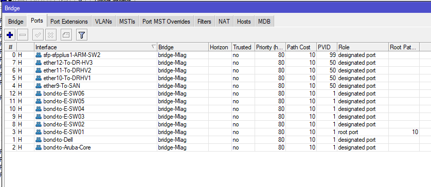
Task: Open Port MST Overrides tab
Action: pos(166,22)
